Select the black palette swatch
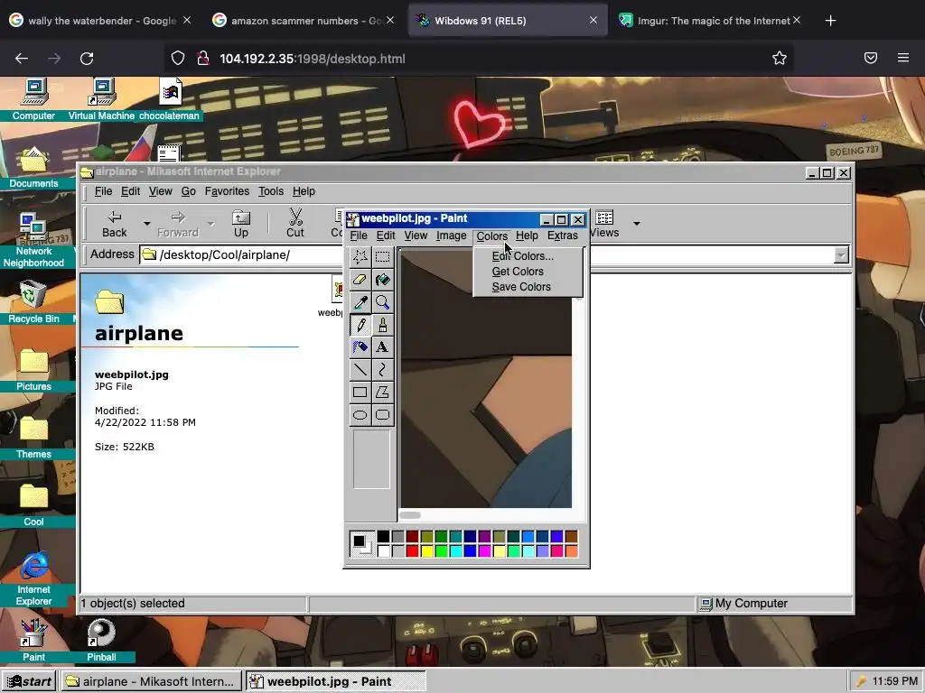The height and width of the screenshot is (693, 925). point(383,536)
